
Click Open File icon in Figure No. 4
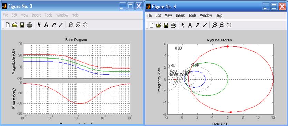click(159, 25)
